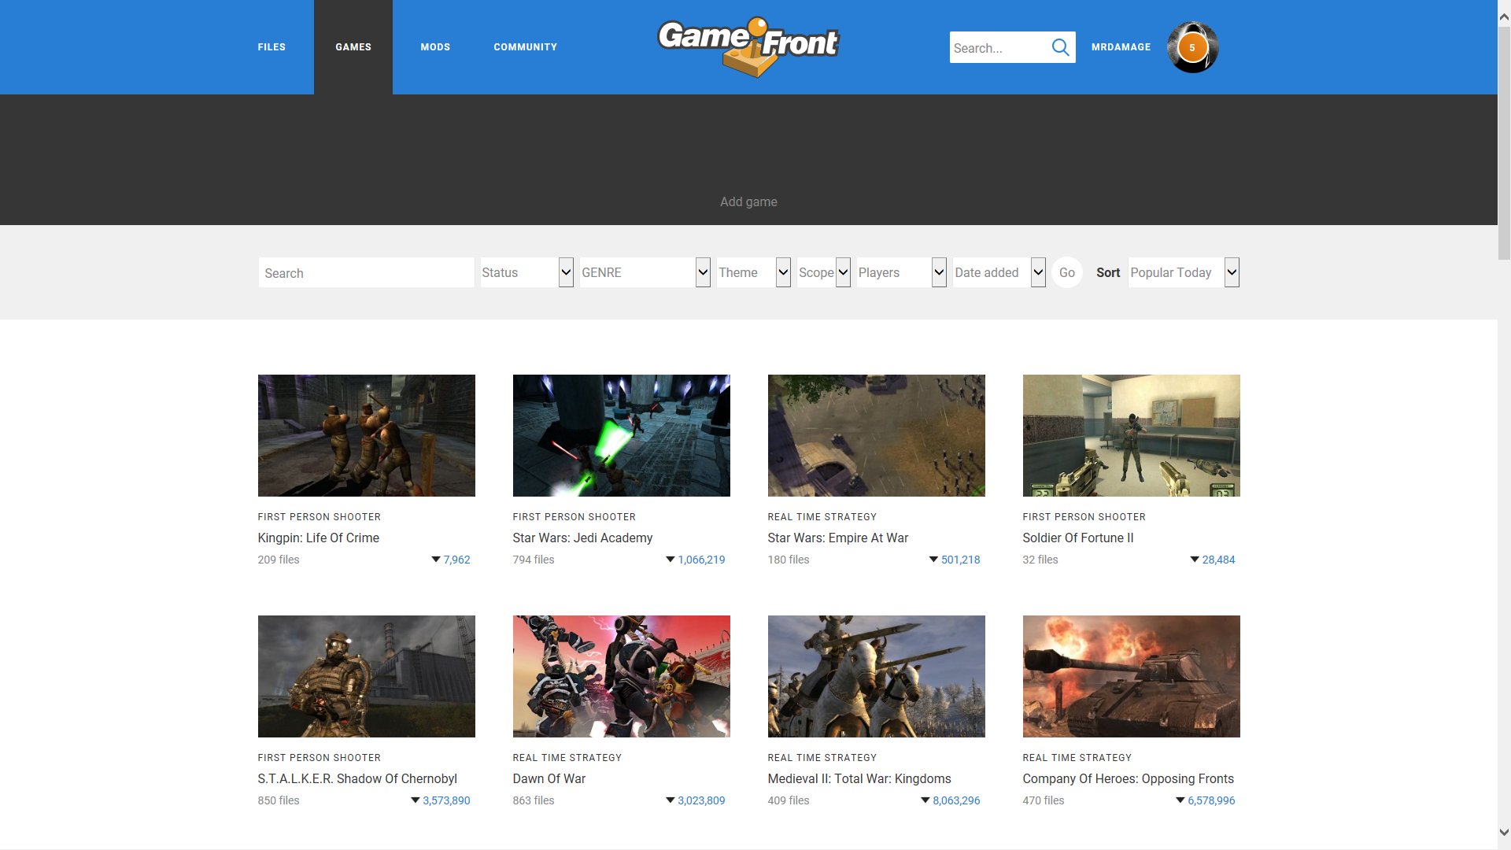This screenshot has width=1511, height=850.
Task: Click the Add game link
Action: tap(748, 201)
